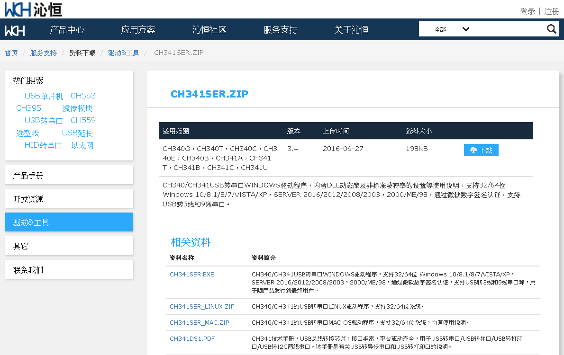Screen dimensions: 564x355
Task: Open the 关于沁恒 menu
Action: [x=351, y=30]
